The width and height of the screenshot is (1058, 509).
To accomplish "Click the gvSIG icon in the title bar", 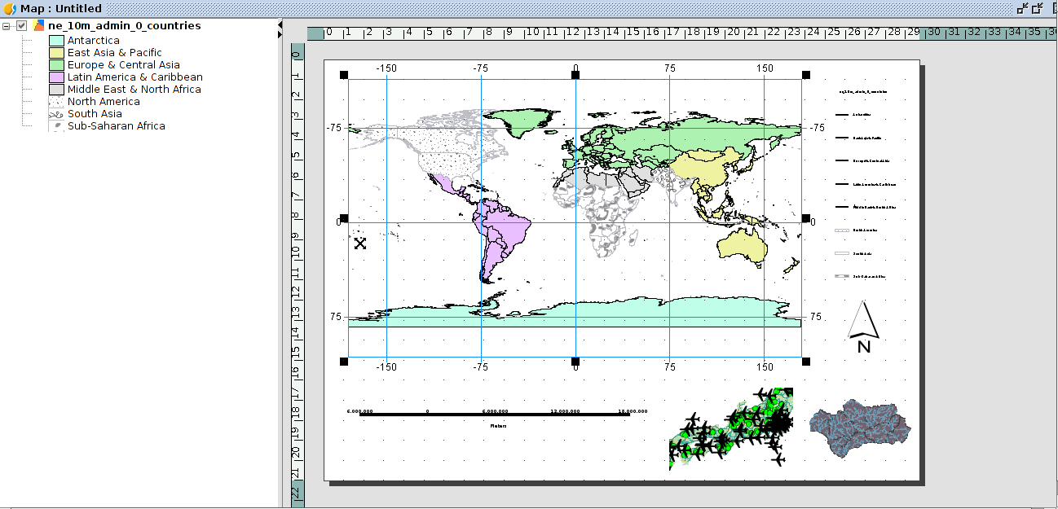I will coord(10,8).
